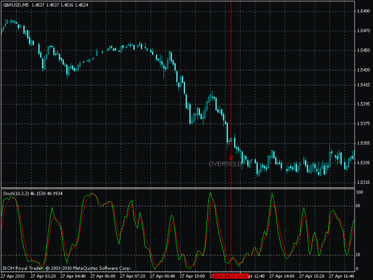Click the 27 Apr 10:00 time label
The height and width of the screenshot is (280, 373).
click(x=192, y=276)
